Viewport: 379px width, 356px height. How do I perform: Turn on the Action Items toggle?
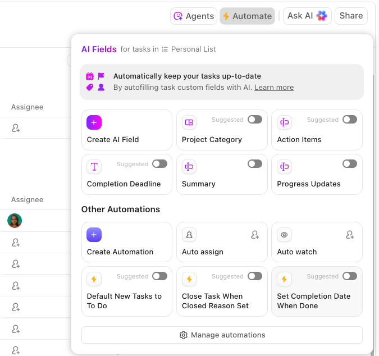(350, 120)
